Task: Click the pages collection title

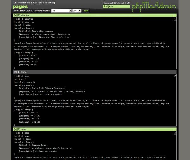Action: [20, 7]
